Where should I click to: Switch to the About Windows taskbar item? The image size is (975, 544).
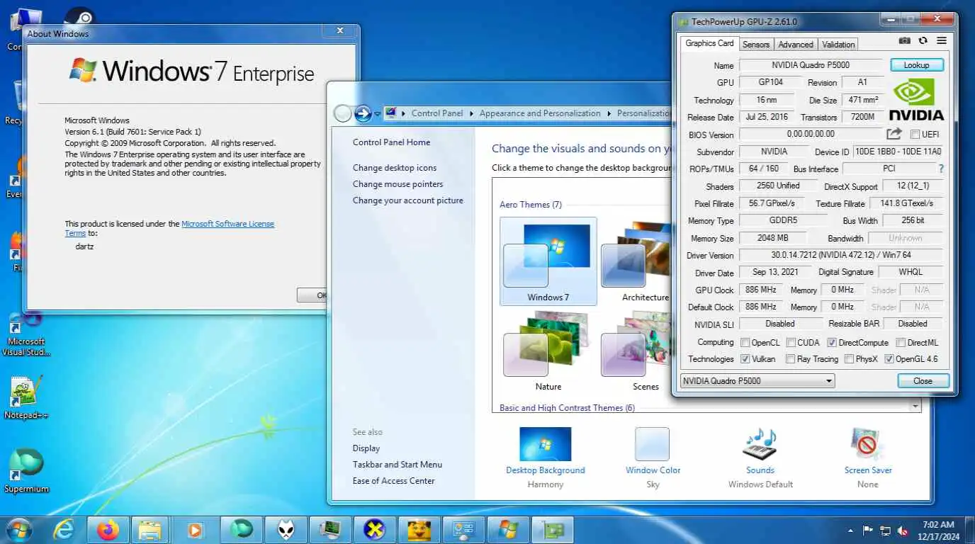508,530
